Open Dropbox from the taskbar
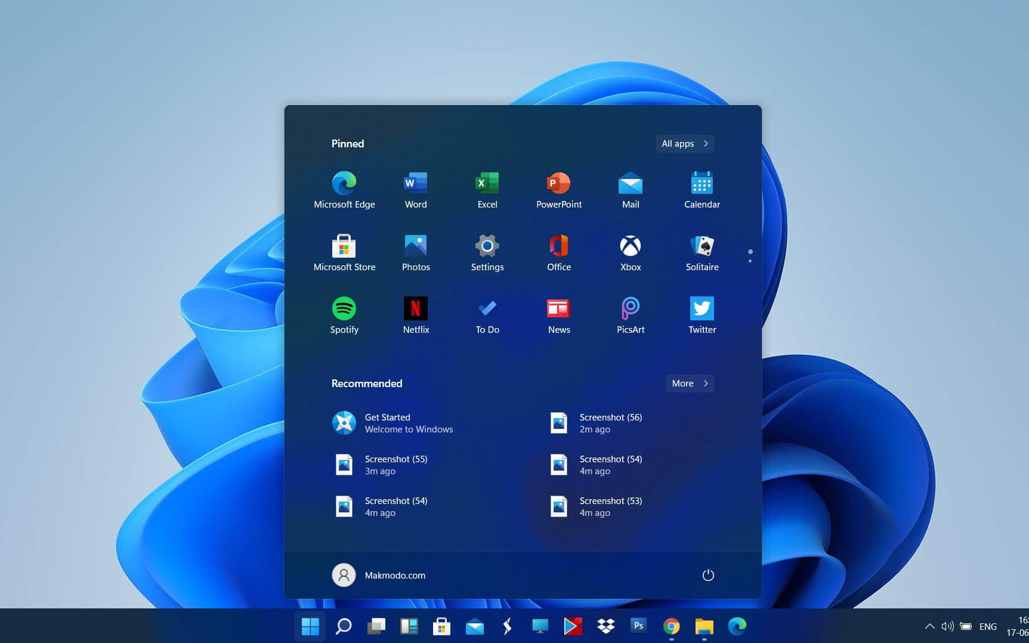The image size is (1029, 643). pyautogui.click(x=606, y=626)
